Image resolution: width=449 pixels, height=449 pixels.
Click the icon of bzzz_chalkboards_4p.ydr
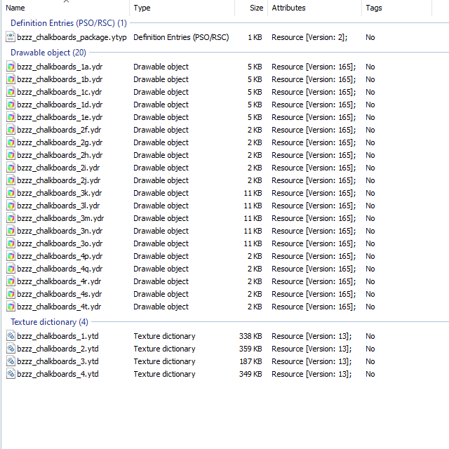coord(11,256)
